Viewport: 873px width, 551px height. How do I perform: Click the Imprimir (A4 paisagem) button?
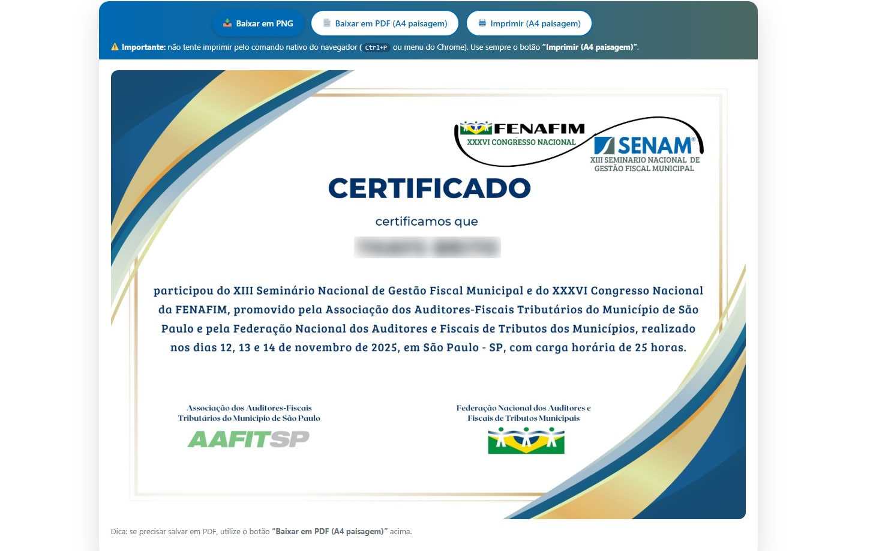point(529,23)
